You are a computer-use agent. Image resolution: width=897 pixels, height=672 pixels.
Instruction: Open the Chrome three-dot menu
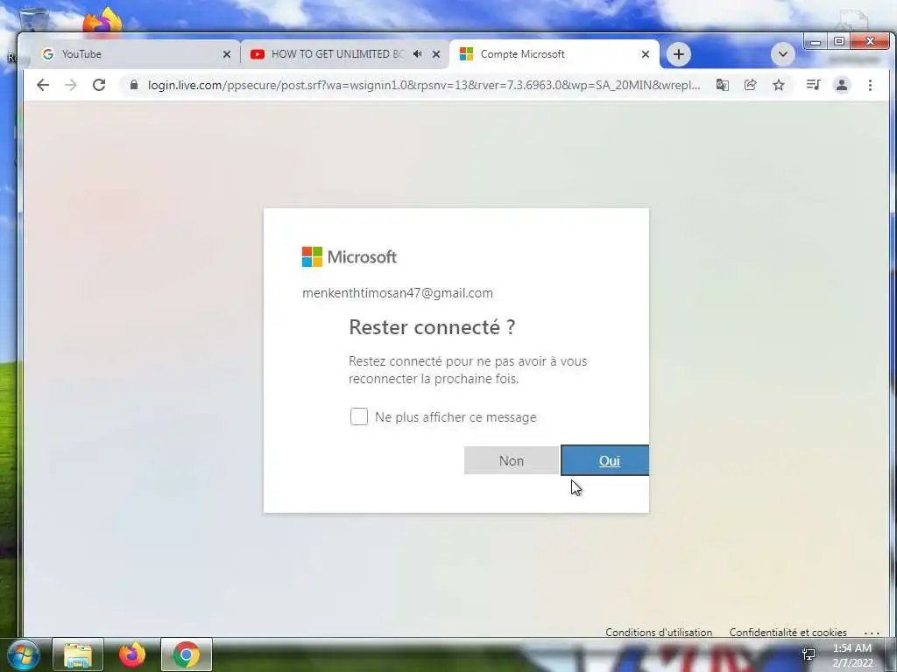tap(870, 85)
